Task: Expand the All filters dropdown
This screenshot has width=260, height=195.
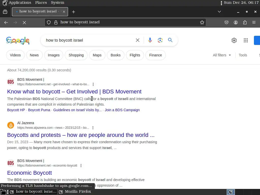Action: 222,55
